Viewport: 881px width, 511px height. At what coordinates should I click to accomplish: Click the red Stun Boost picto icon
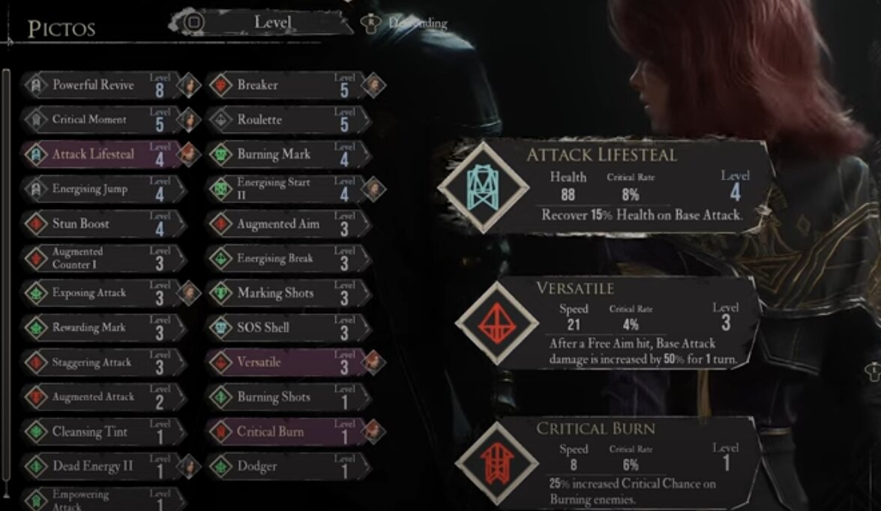point(36,223)
